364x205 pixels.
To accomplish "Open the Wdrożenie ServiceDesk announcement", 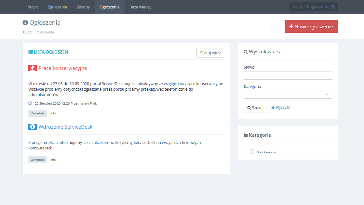I will (x=65, y=127).
